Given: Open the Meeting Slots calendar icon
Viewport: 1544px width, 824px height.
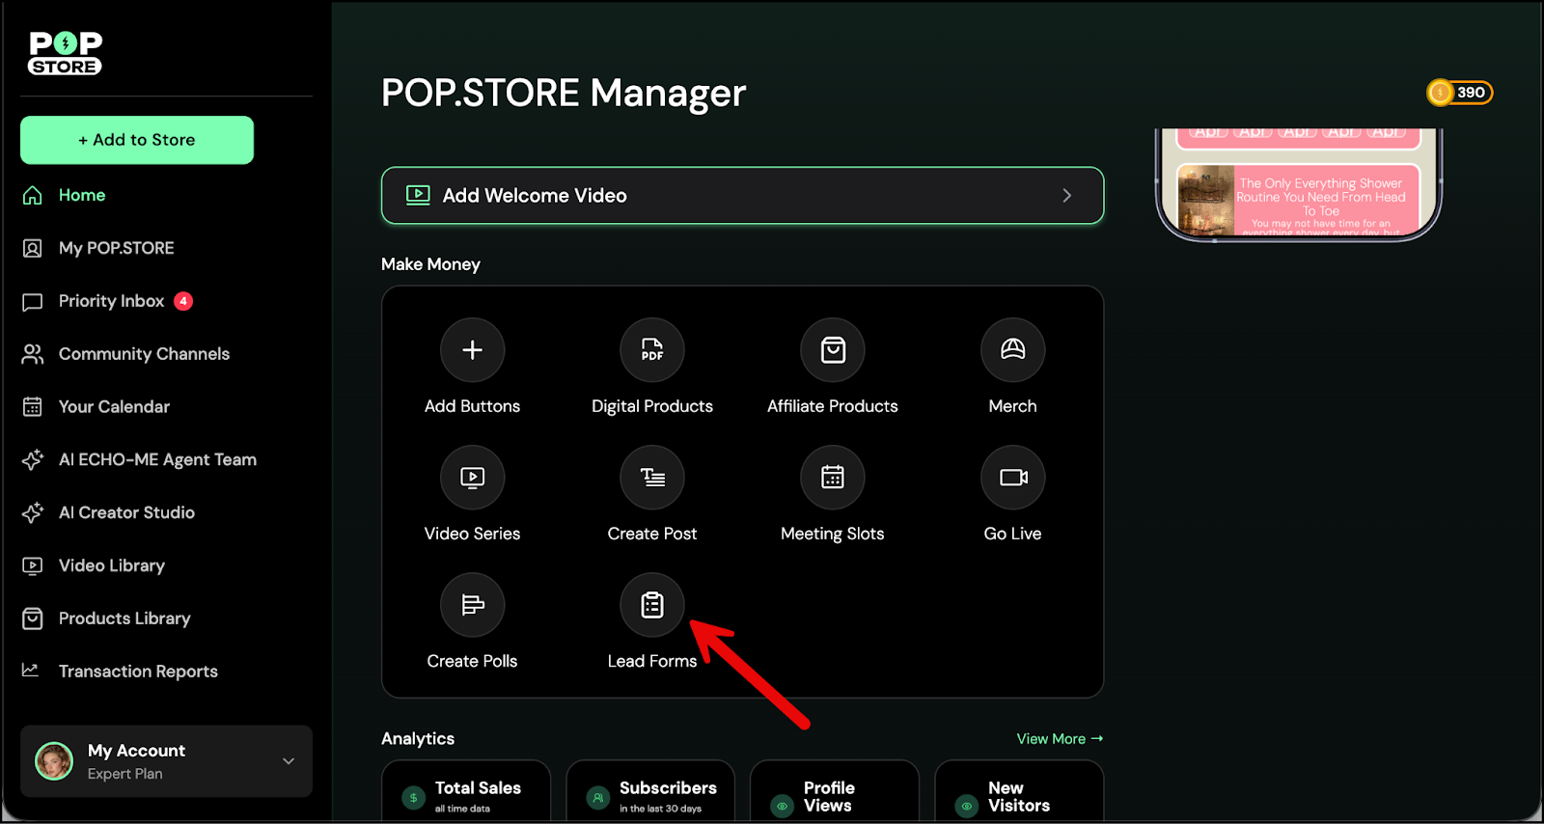Looking at the screenshot, I should click(x=832, y=478).
